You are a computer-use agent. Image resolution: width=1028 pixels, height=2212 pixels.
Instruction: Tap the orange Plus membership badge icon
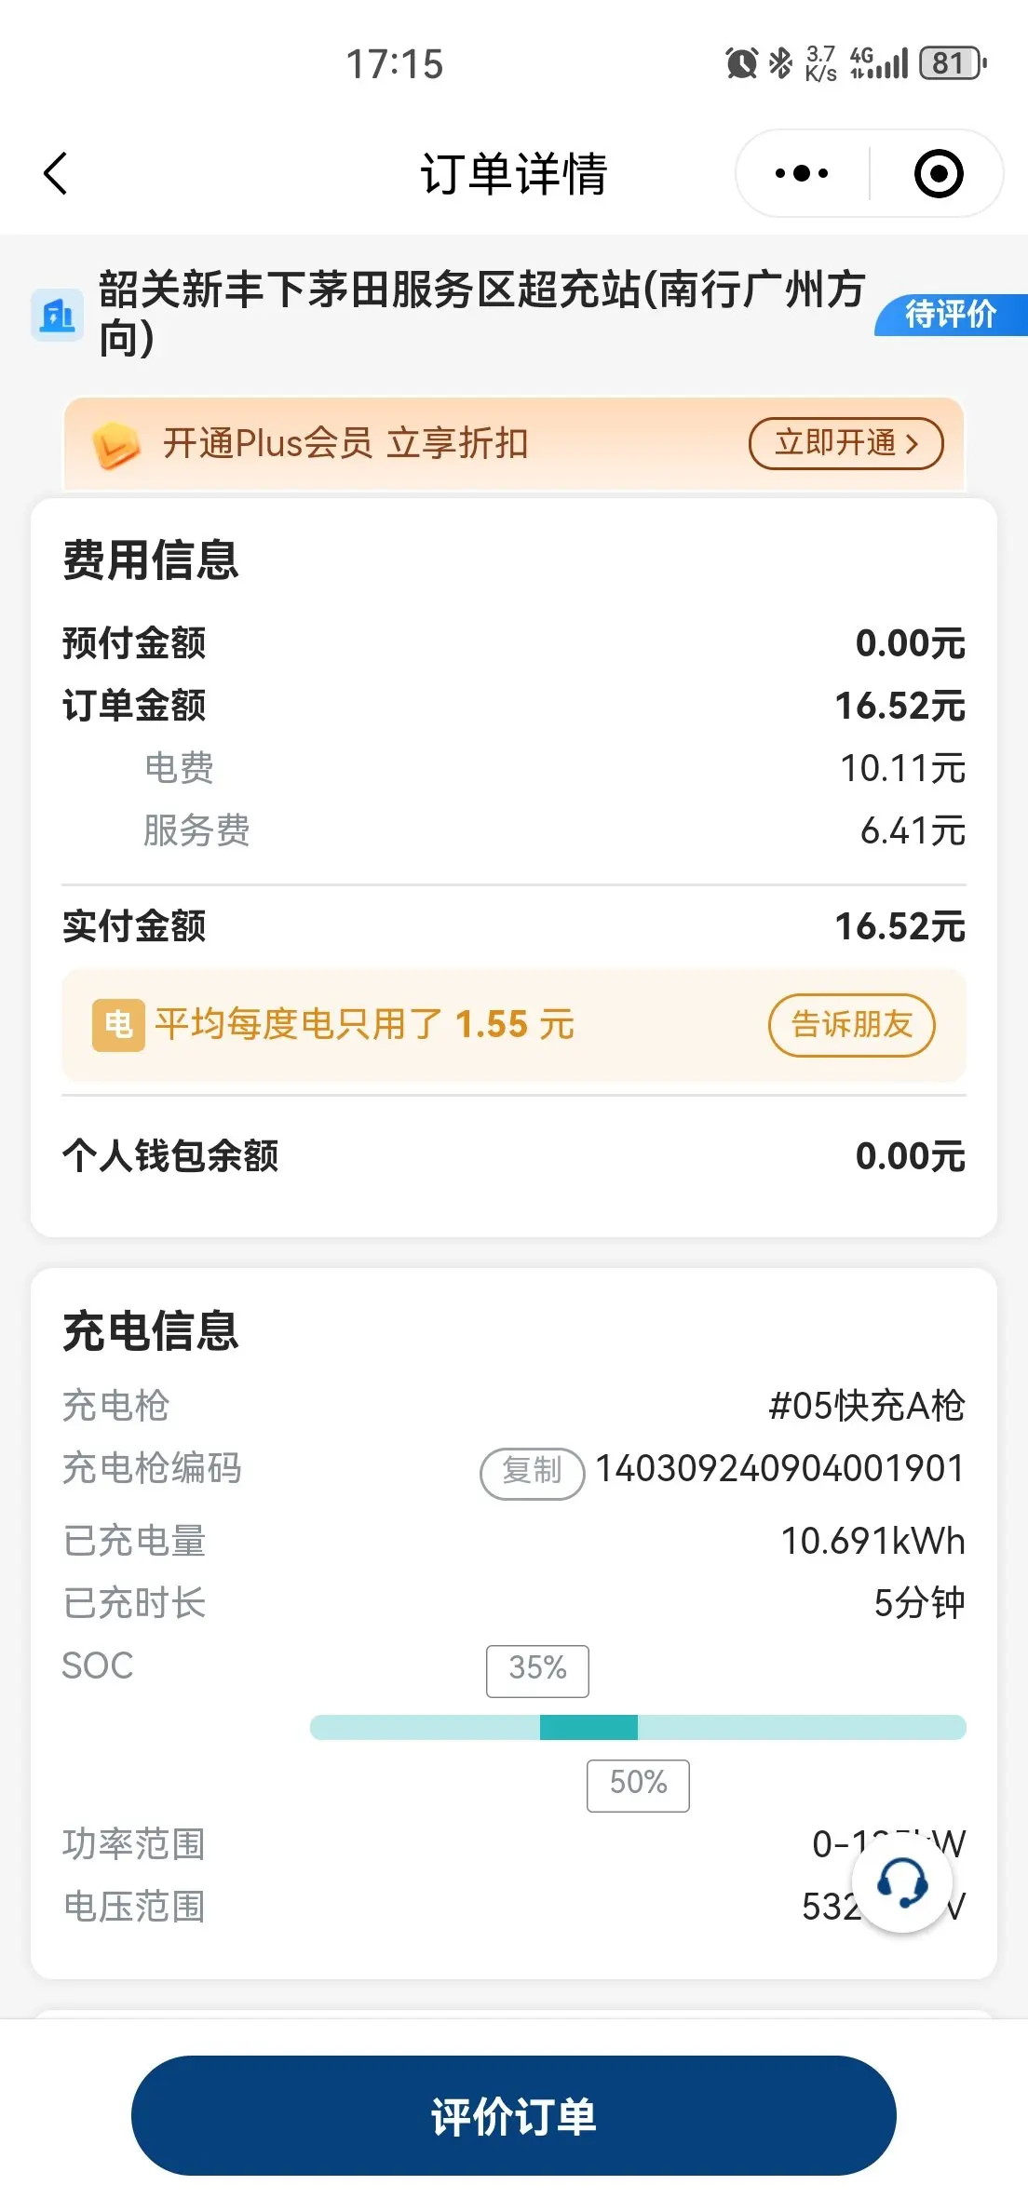click(x=115, y=445)
